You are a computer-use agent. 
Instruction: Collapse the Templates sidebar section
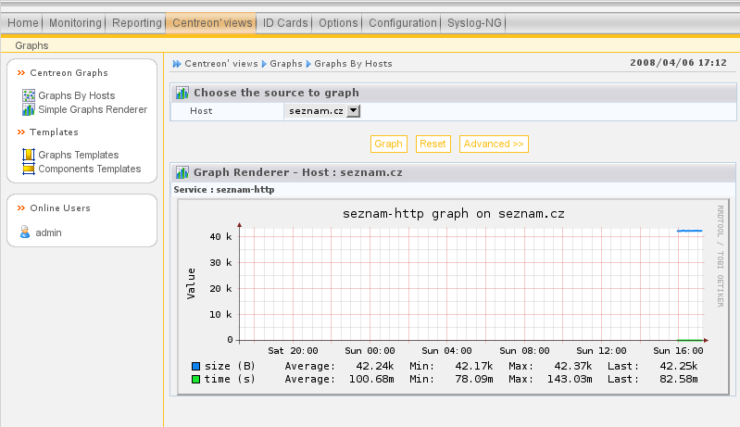(x=20, y=132)
